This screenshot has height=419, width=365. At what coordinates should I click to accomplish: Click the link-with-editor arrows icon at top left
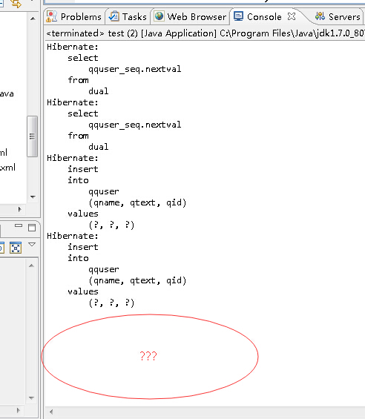[16, 4]
